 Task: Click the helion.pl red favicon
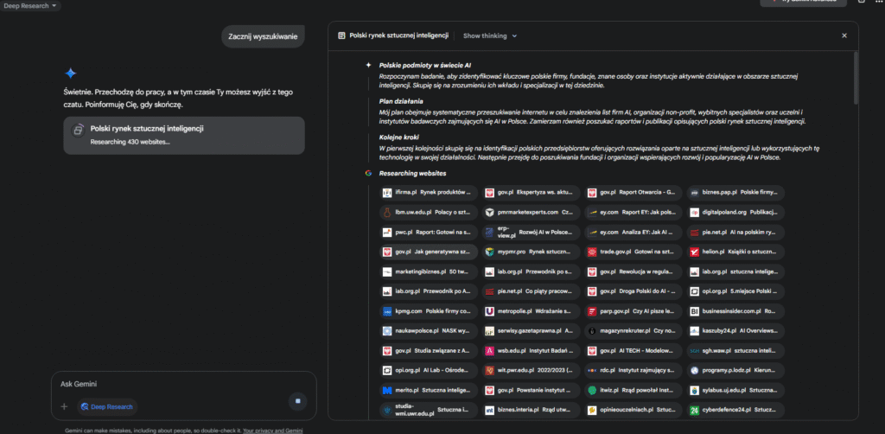point(694,252)
